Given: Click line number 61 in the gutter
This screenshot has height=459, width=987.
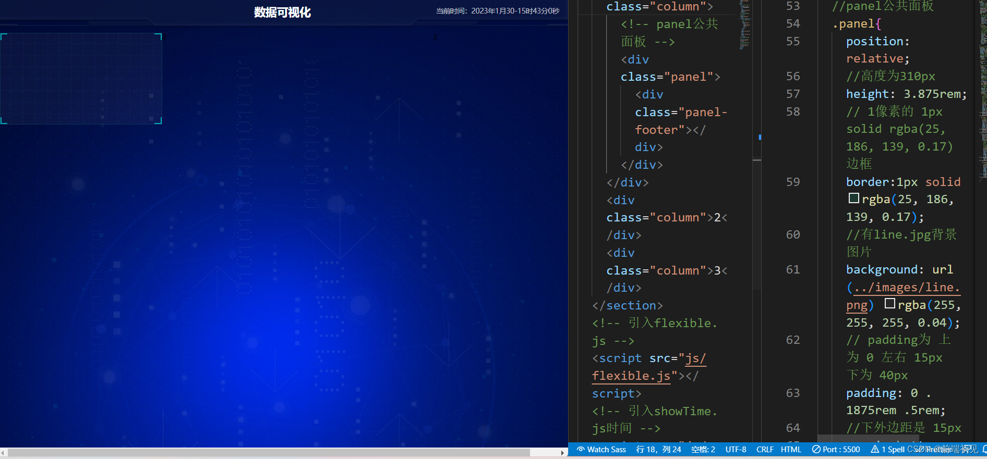Looking at the screenshot, I should click(x=793, y=269).
